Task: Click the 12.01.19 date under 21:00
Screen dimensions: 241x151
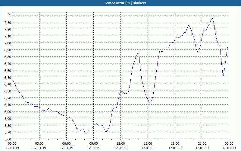Action: pos(202,148)
